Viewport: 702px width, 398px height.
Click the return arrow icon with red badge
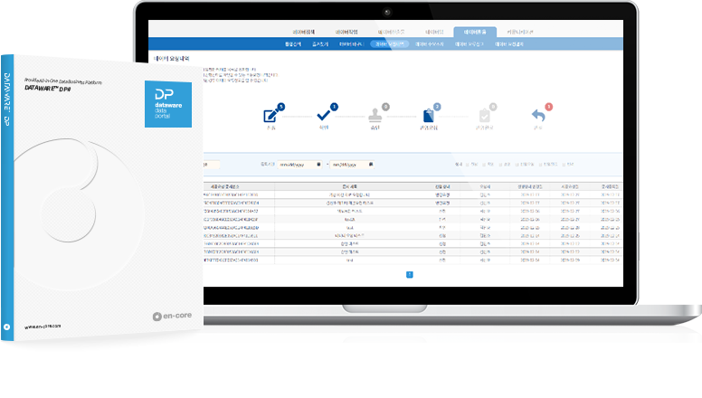[538, 116]
